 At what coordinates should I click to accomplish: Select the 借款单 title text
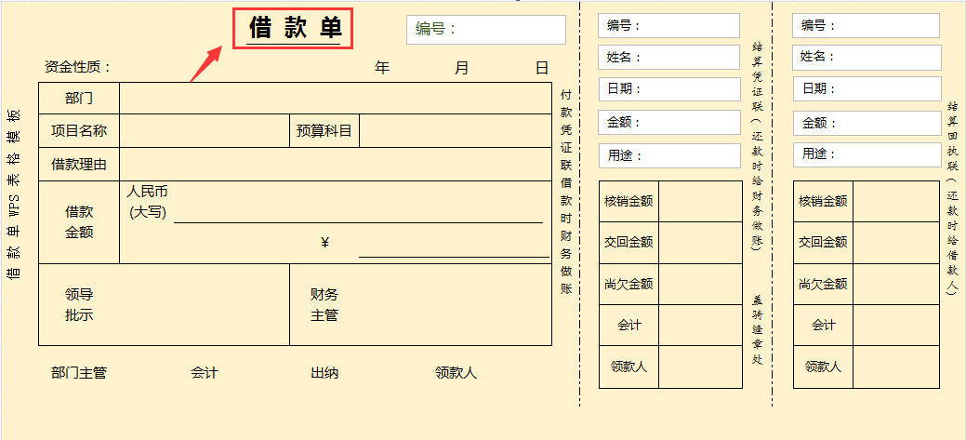click(x=295, y=28)
